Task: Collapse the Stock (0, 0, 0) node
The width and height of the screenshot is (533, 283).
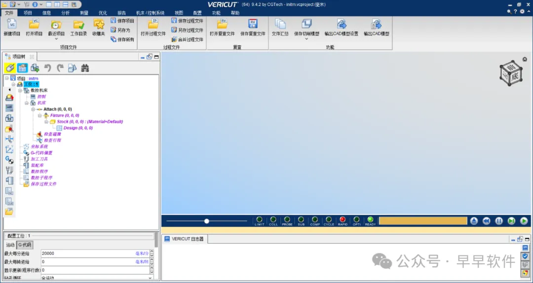Action: (x=46, y=122)
